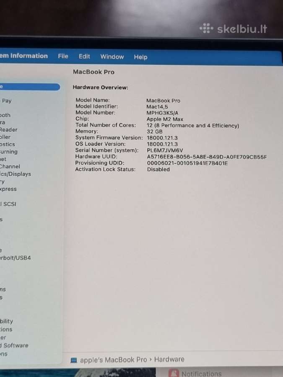
Task: Click the Memory value 32 GB
Action: click(x=154, y=132)
